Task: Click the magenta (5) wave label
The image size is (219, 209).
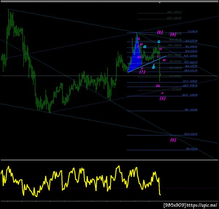Action: coord(173,140)
